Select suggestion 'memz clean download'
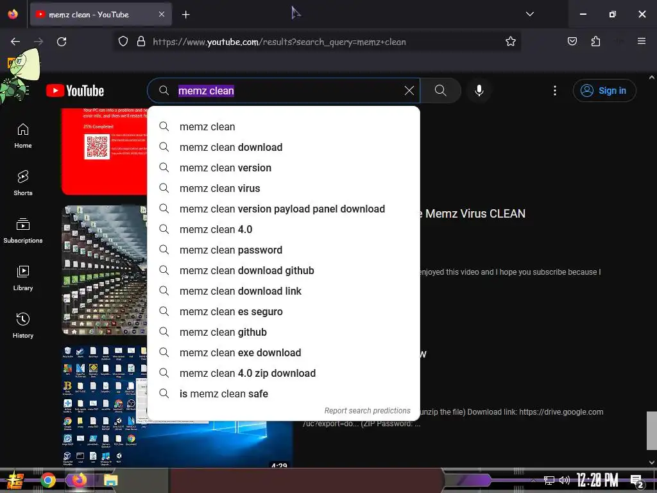Screen dimensions: 657x493 click(284, 147)
